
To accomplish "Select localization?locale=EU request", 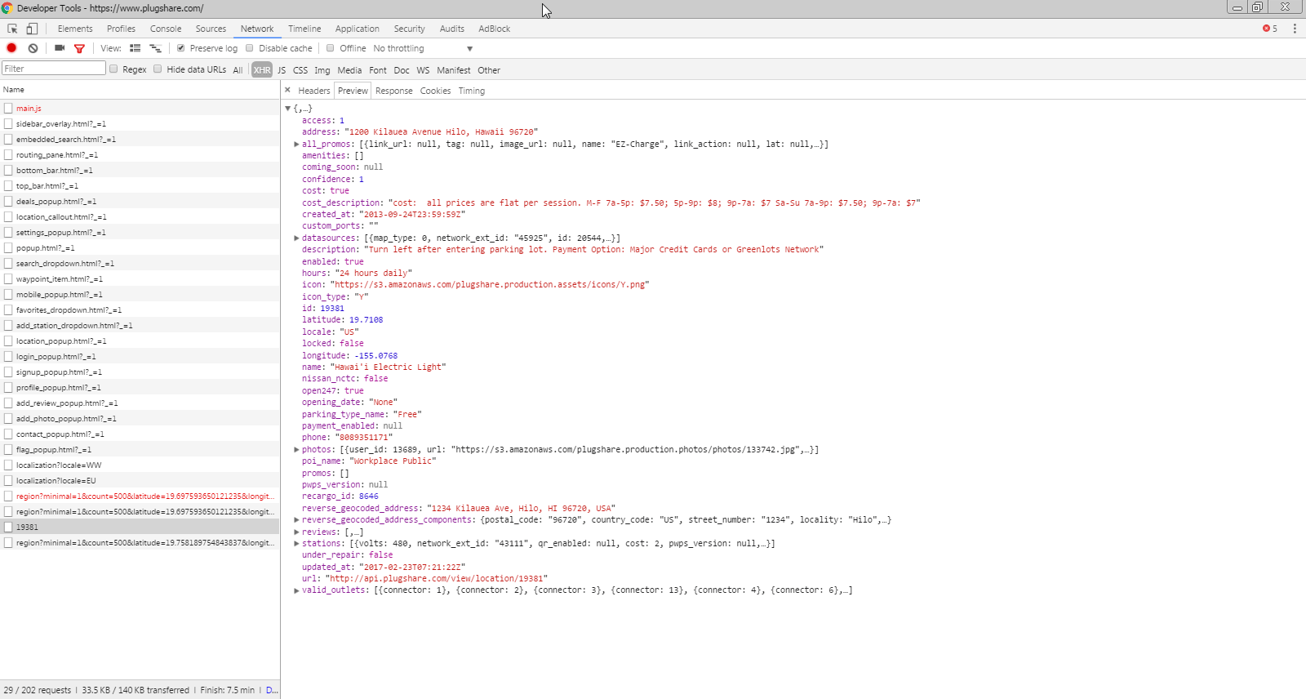I will coord(140,480).
